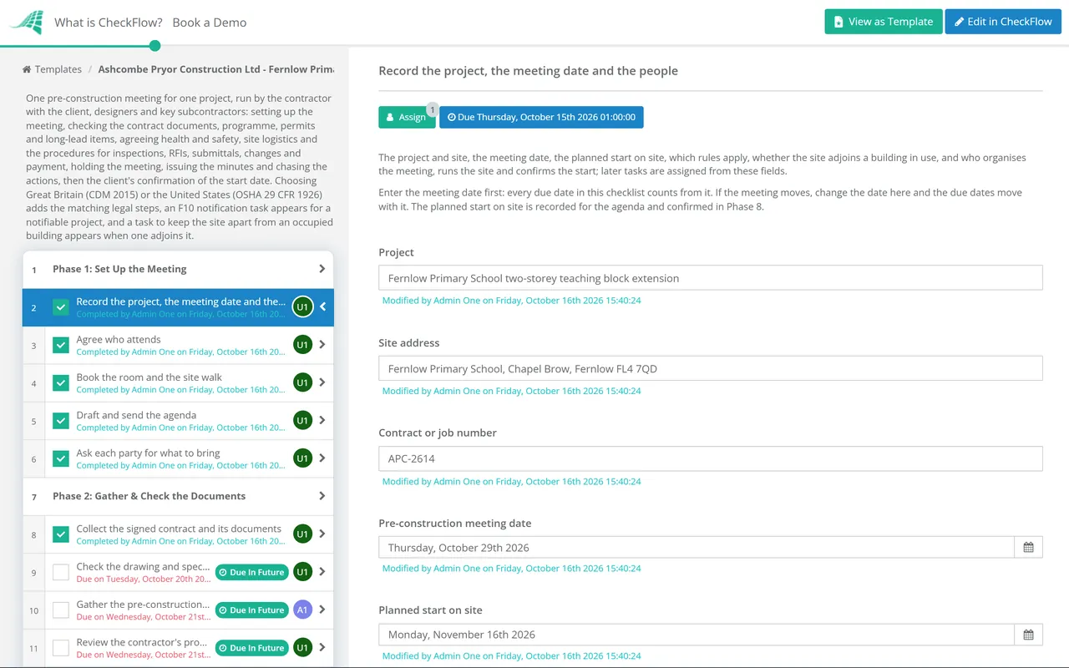Image resolution: width=1069 pixels, height=668 pixels.
Task: Click the Edit in CheckFlow button
Action: click(x=1003, y=22)
